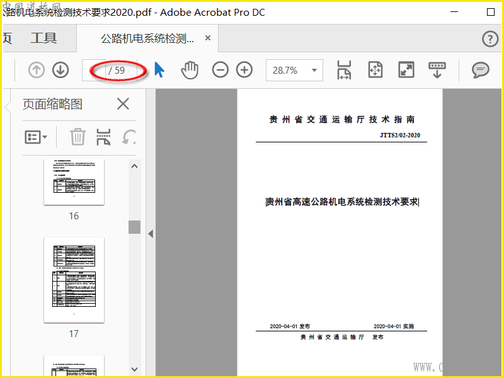Viewport: 504px width, 378px height.
Task: Select the page 16 thumbnail
Action: coord(74,182)
